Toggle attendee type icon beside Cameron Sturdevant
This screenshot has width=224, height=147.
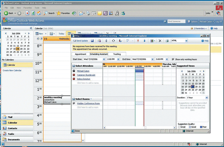(74, 75)
